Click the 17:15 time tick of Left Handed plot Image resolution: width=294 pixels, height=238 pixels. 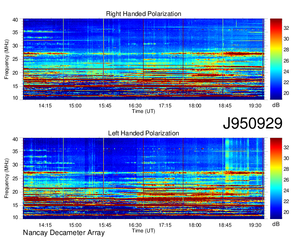165,225
